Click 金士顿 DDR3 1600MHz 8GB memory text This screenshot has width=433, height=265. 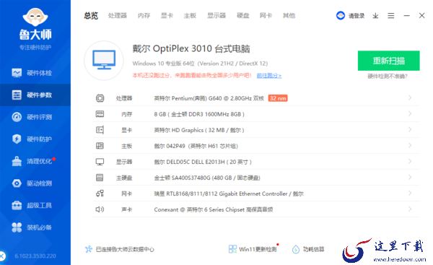pyautogui.click(x=199, y=114)
